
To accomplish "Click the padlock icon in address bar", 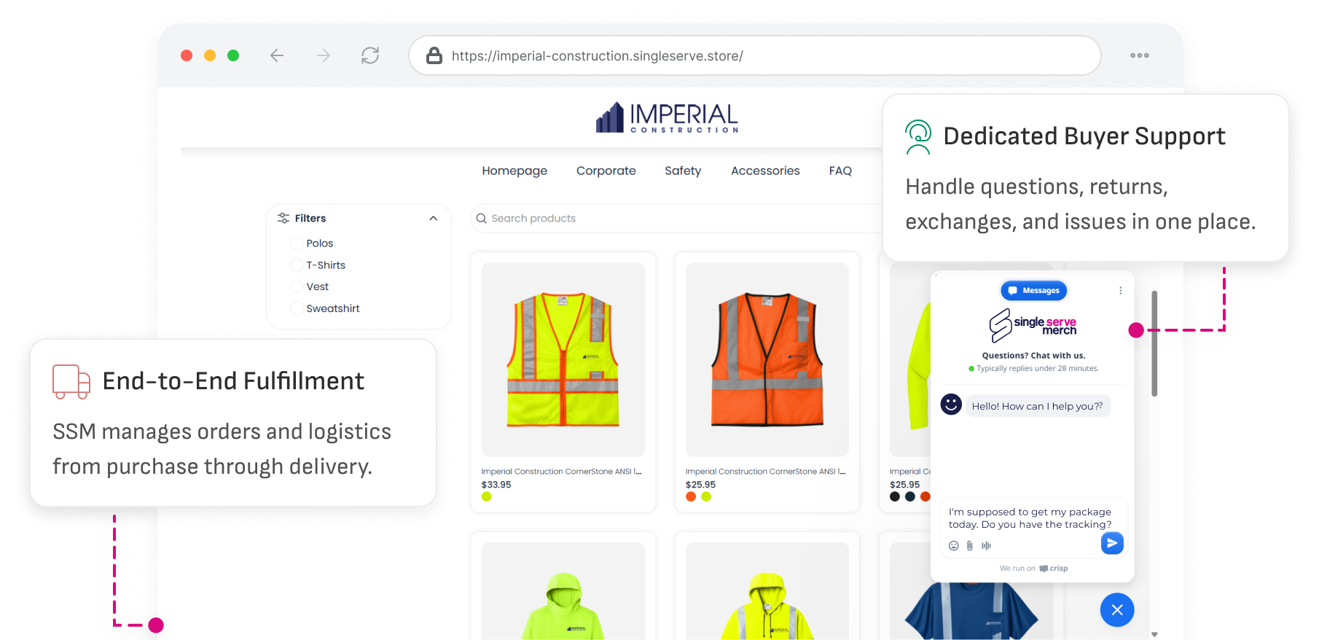I will pos(434,55).
